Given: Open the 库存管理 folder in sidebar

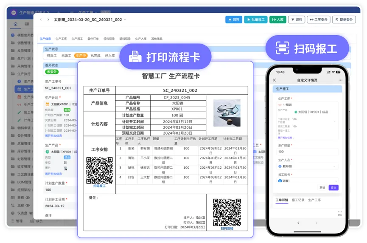Looking at the screenshot, I should coord(22,151).
